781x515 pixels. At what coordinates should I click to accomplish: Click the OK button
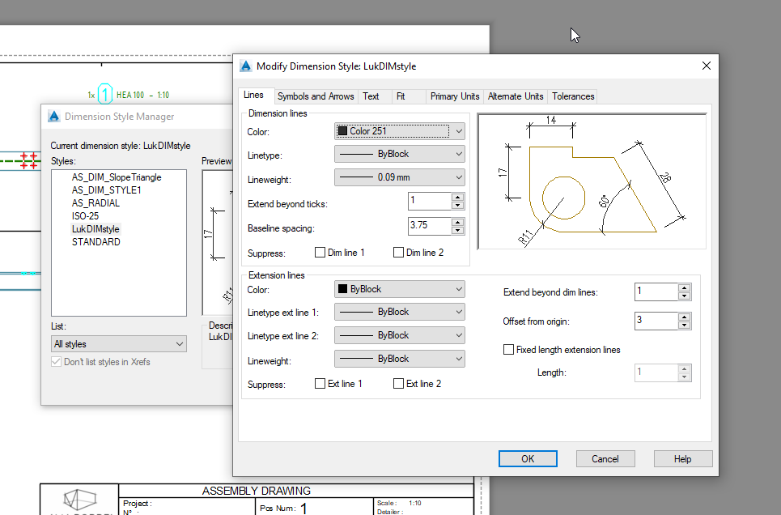coord(528,458)
